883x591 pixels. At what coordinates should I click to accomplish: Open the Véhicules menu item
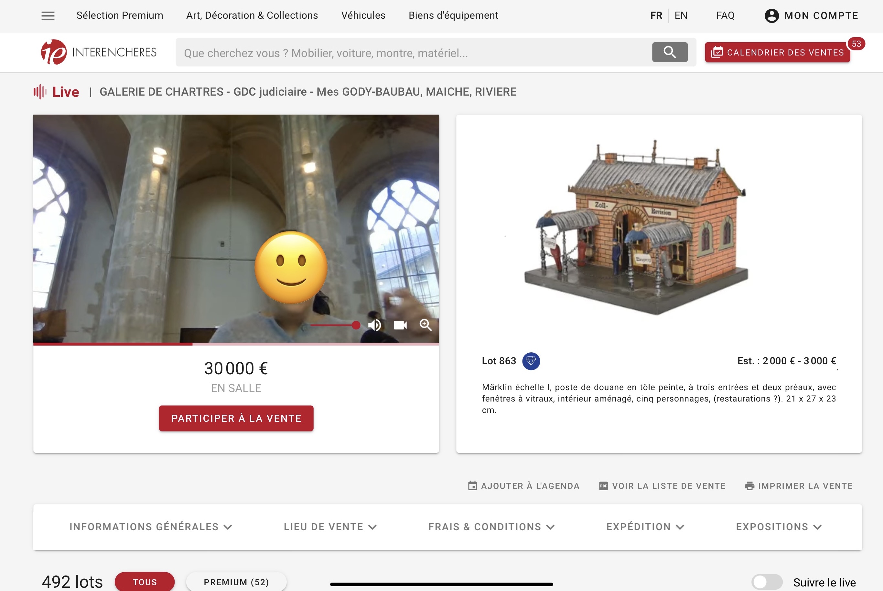[363, 16]
